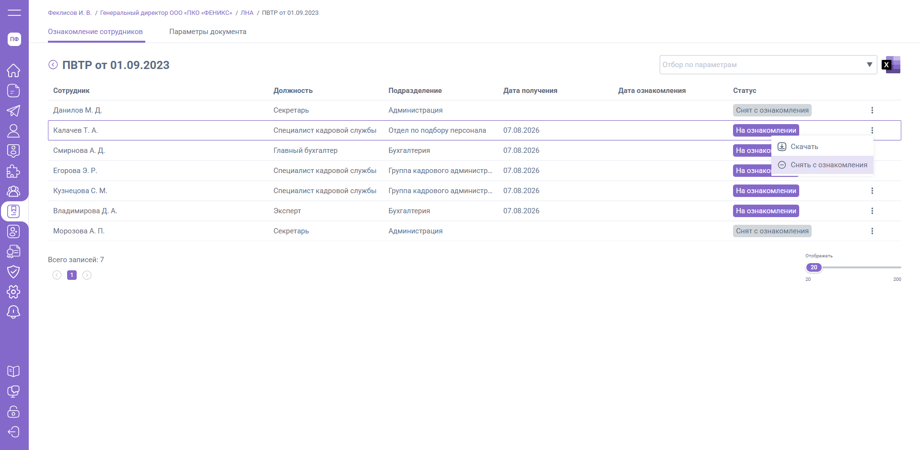
Task: Open row menu for Данилов М. Д.
Action: click(x=872, y=110)
